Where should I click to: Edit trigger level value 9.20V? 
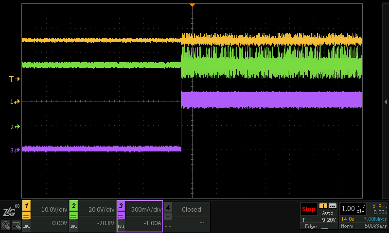tap(329, 219)
